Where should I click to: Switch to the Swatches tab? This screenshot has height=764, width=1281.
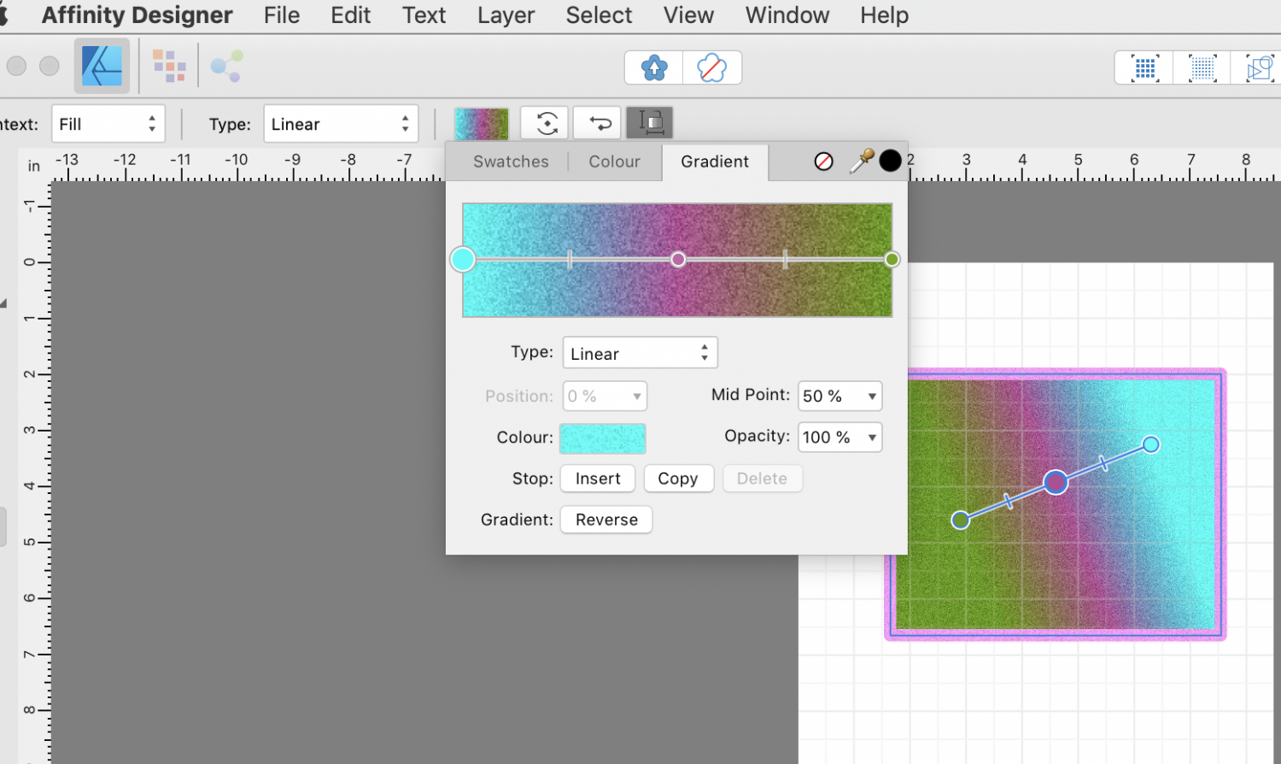(x=511, y=162)
